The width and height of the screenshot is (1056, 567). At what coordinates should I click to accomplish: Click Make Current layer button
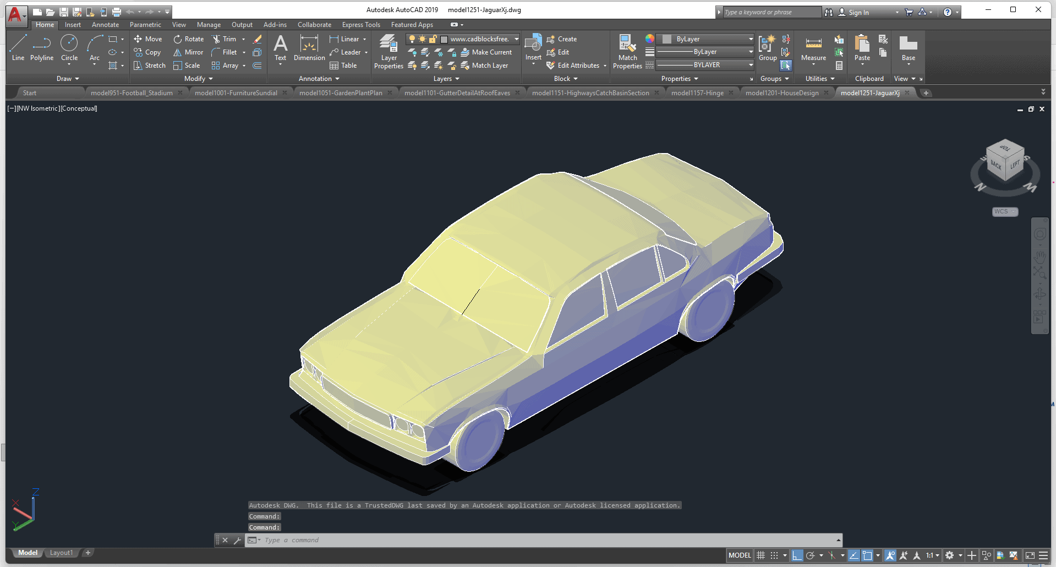(x=486, y=52)
